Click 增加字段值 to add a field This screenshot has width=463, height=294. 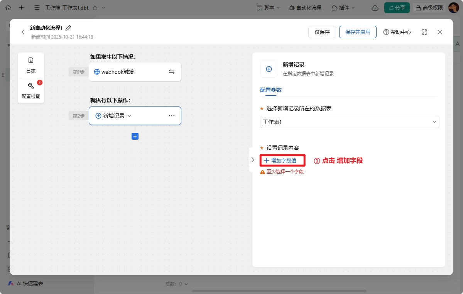pos(281,161)
